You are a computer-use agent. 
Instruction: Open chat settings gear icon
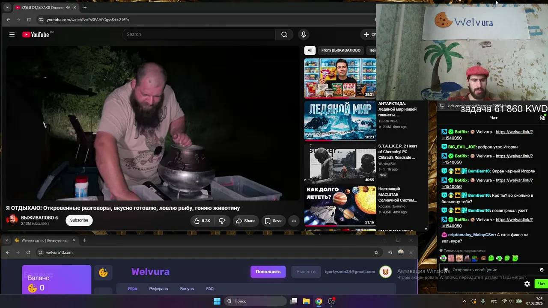tap(527, 284)
